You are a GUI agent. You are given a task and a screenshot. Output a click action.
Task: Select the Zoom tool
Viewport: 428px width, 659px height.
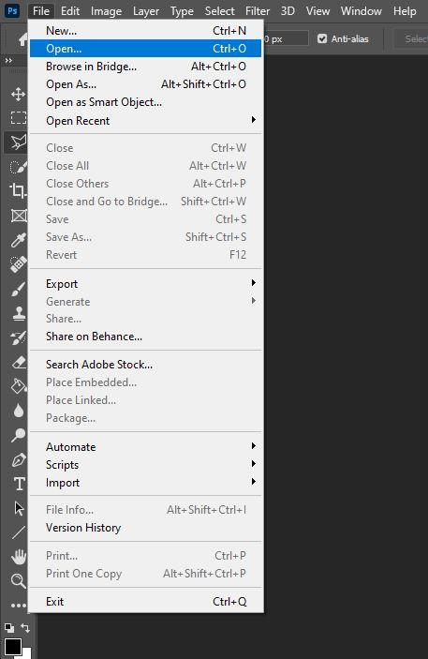point(18,581)
